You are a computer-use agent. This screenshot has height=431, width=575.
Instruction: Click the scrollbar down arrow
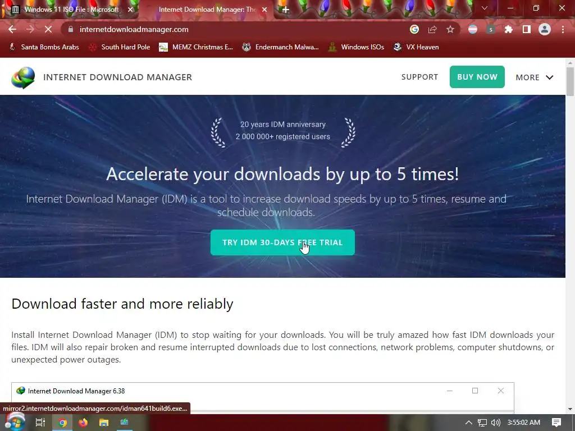[x=570, y=409]
